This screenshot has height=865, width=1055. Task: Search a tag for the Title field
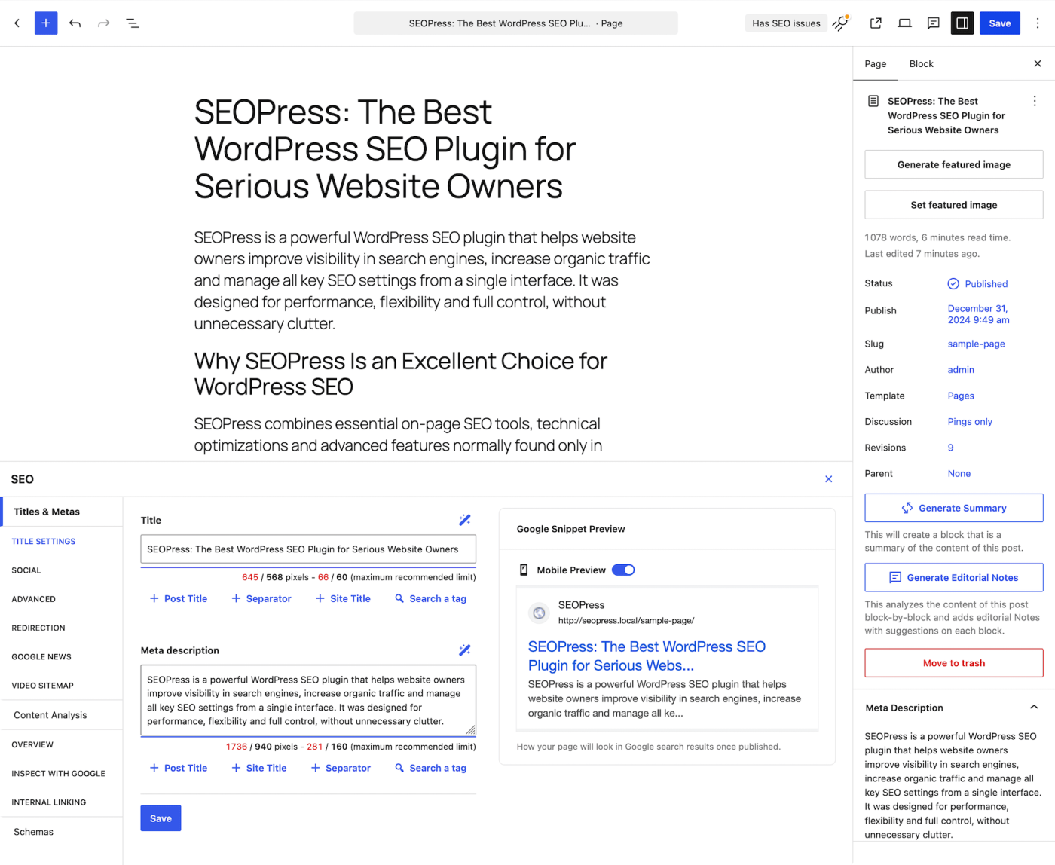(x=431, y=598)
